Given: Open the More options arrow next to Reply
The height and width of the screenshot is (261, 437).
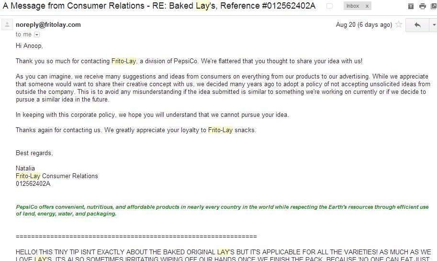Looking at the screenshot, I should pyautogui.click(x=434, y=25).
